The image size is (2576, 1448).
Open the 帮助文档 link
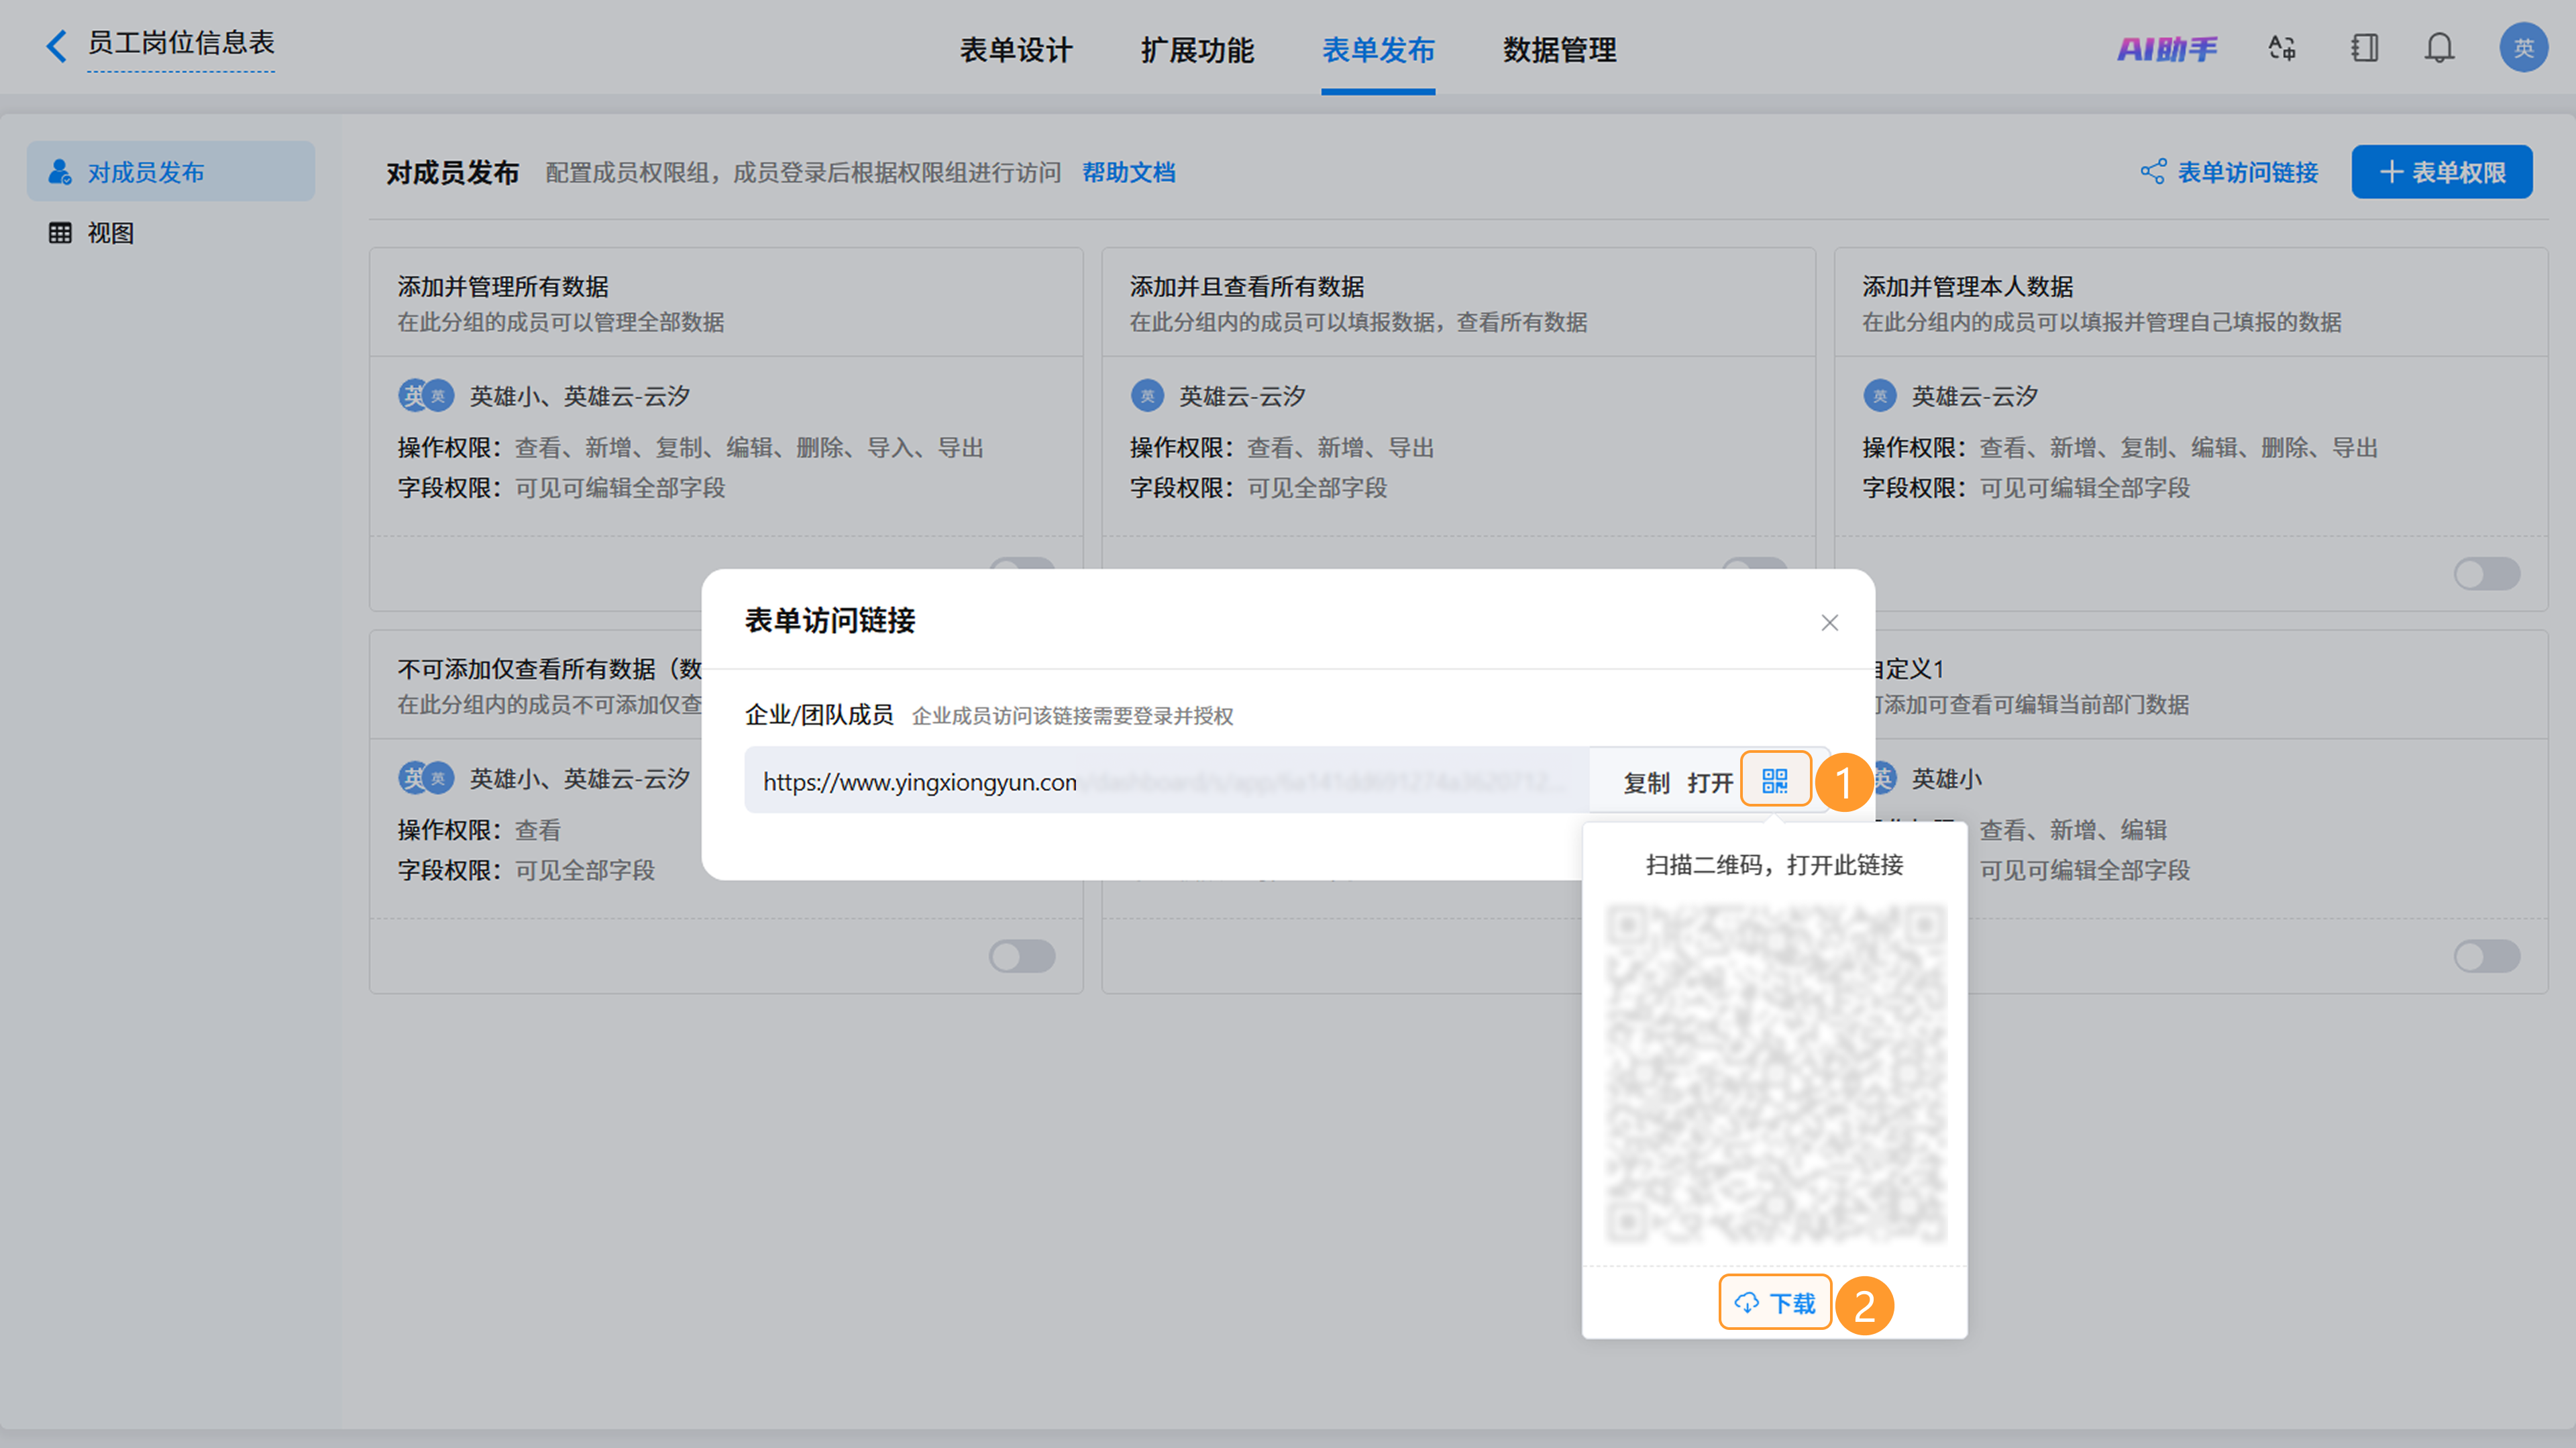[x=1128, y=172]
